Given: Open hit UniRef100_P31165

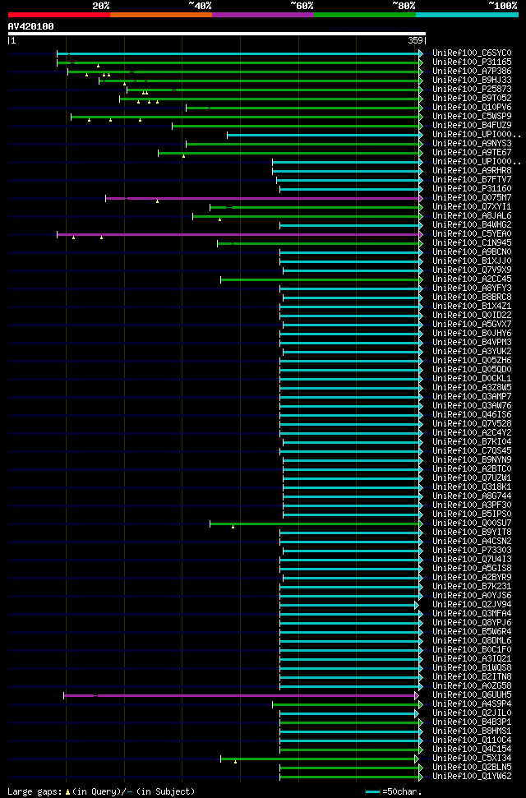Looking at the screenshot, I should pyautogui.click(x=472, y=62).
